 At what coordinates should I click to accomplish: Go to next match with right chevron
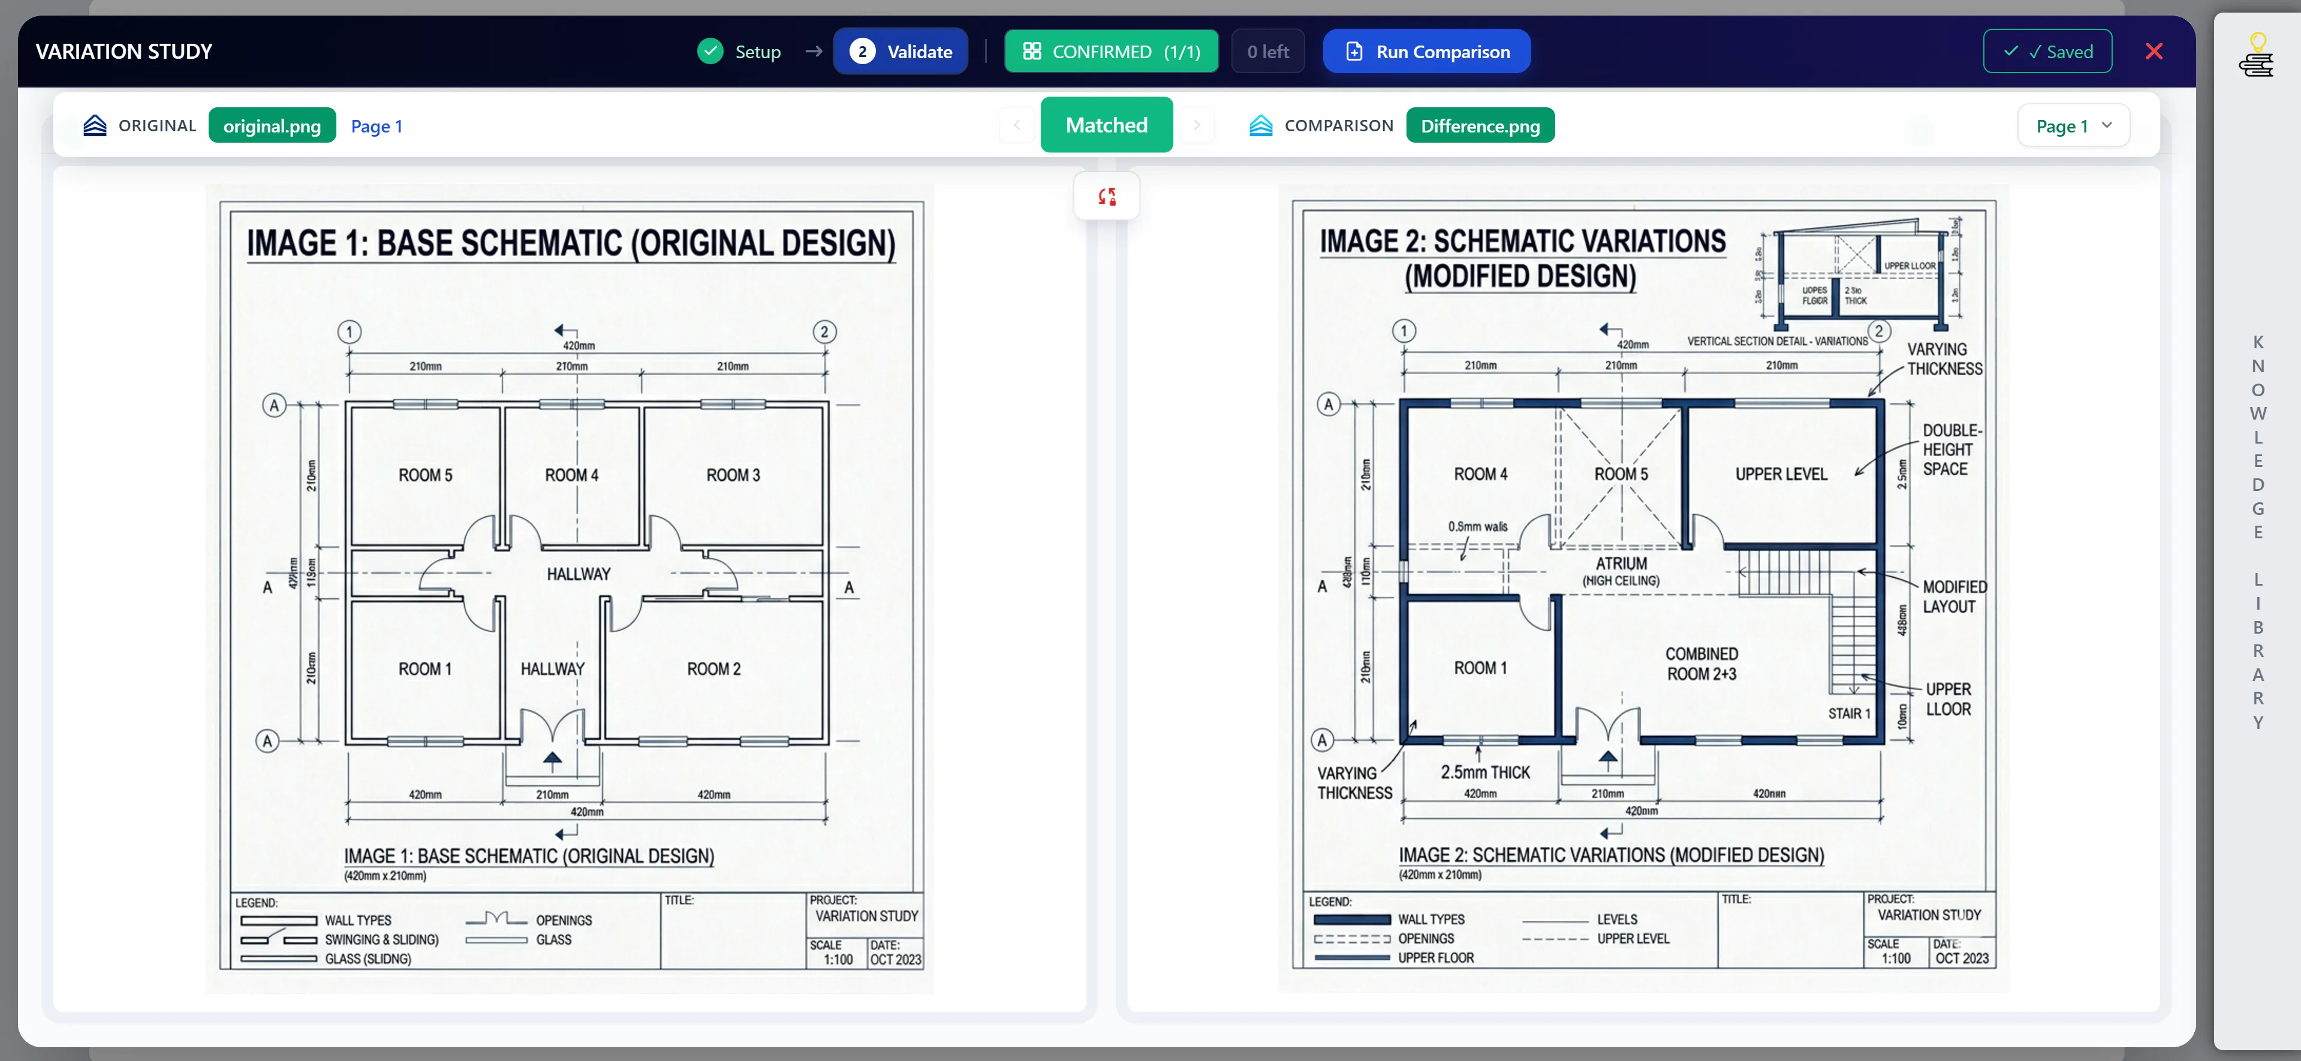(1197, 125)
